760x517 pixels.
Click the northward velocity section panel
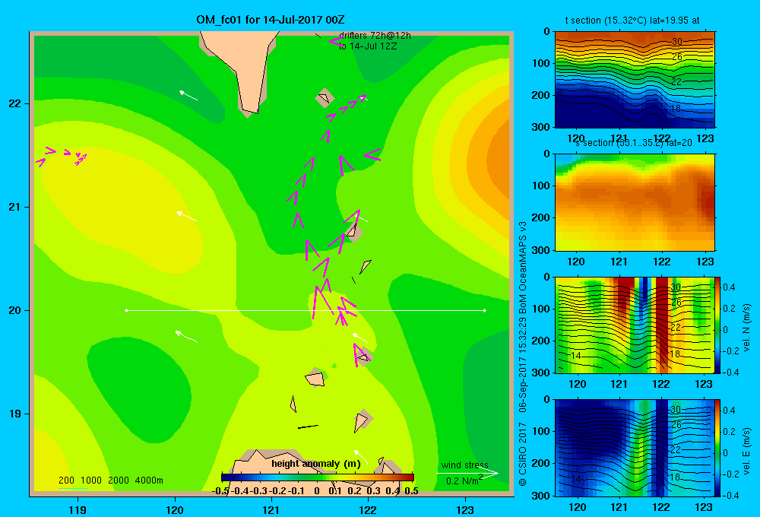click(635, 325)
